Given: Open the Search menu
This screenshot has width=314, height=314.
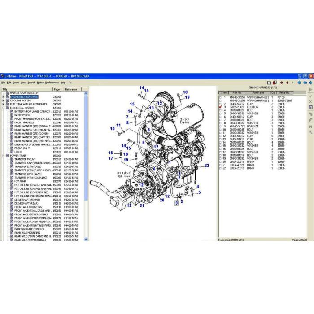Looking at the screenshot, I should tap(31, 83).
